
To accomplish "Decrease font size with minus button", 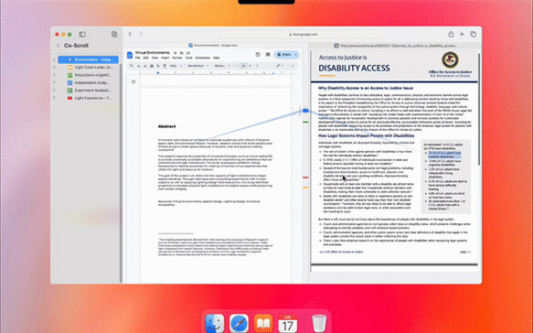I will point(237,66).
